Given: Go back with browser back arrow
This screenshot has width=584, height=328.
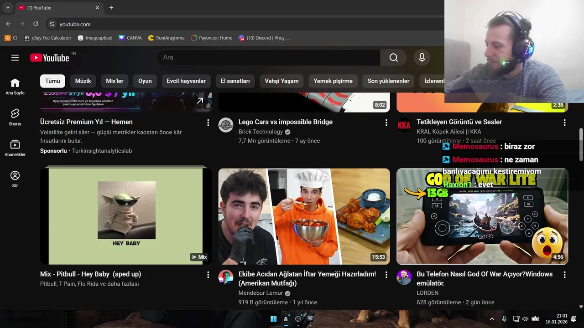Looking at the screenshot, I should 8,24.
